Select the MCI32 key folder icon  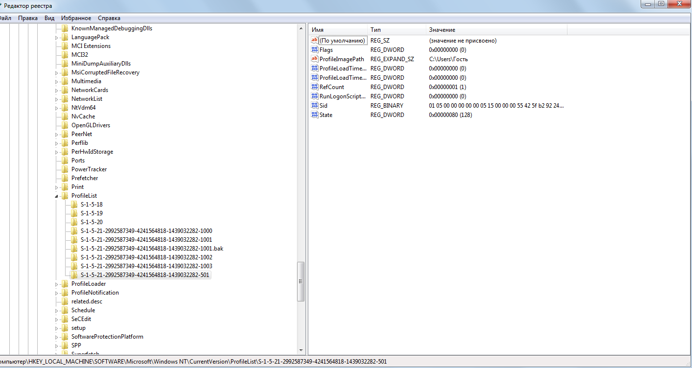pos(64,55)
